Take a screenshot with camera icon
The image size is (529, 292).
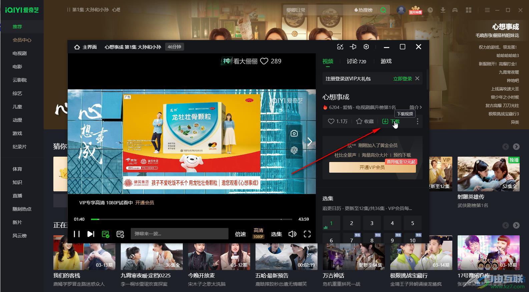click(294, 133)
